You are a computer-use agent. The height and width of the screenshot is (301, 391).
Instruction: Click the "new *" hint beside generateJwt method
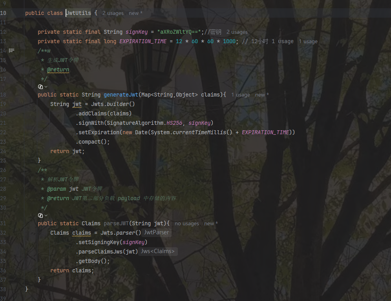pyautogui.click(x=262, y=95)
